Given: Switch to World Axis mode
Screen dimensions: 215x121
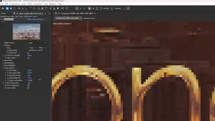Looking at the screenshot, I should tap(80, 8).
